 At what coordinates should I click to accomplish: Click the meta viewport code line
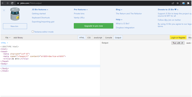34,56
